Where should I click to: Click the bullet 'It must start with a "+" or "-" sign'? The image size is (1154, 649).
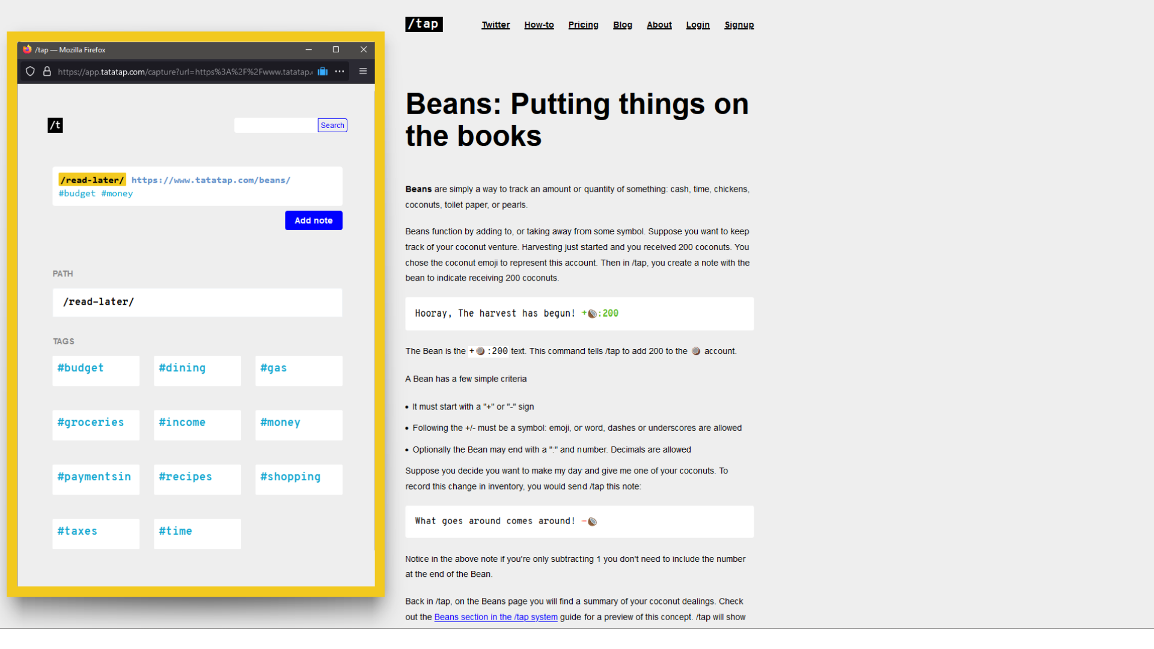[x=473, y=407]
